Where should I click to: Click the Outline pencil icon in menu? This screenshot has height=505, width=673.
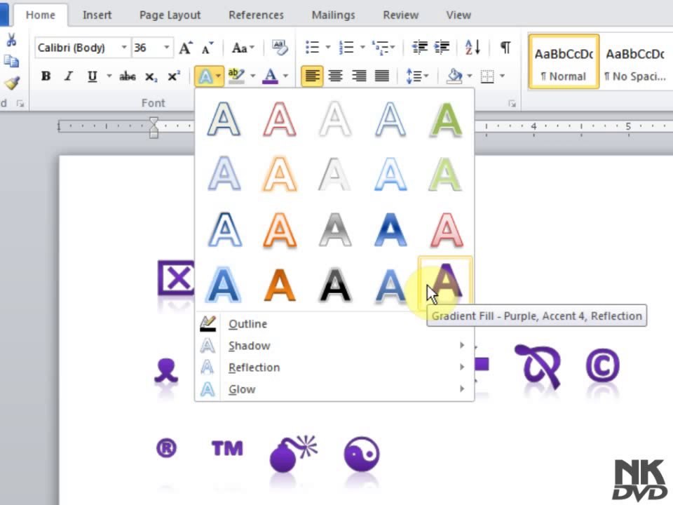208,324
